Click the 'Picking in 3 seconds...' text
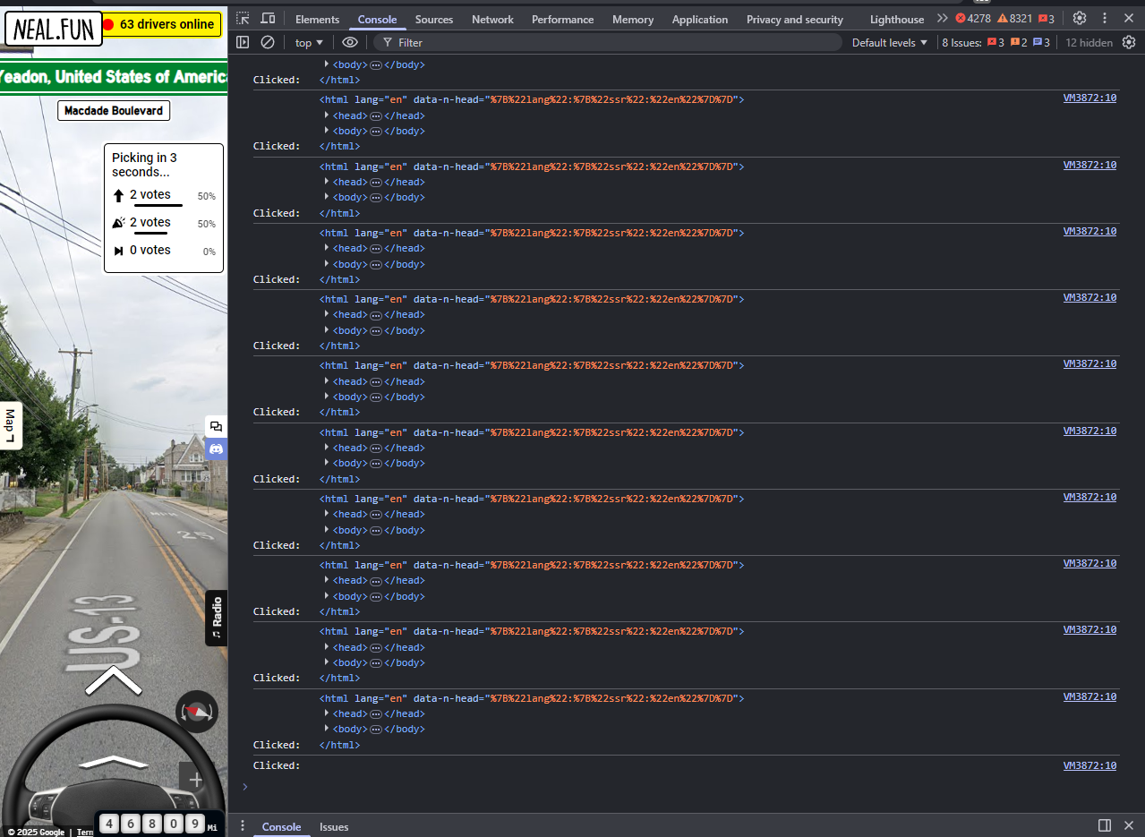The width and height of the screenshot is (1145, 837). (144, 165)
